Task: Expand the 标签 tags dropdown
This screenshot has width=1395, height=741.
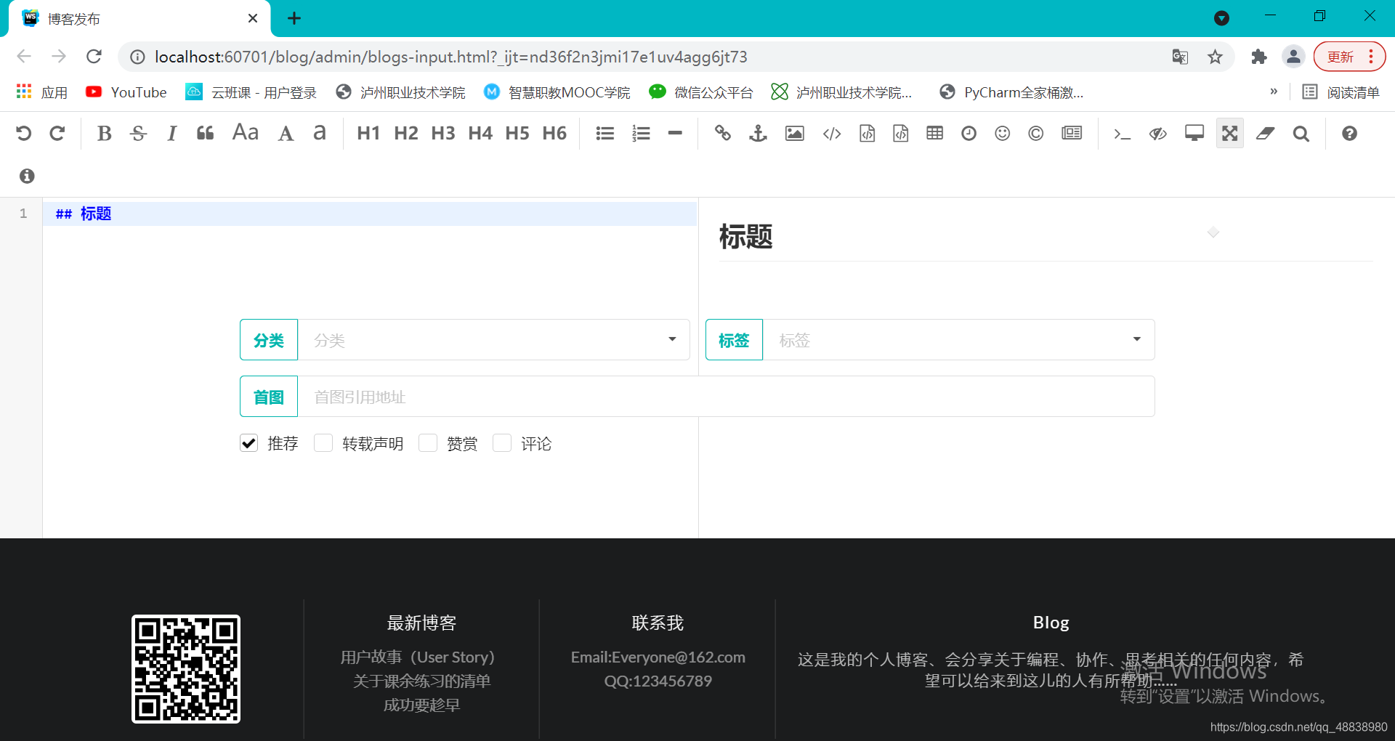Action: [1136, 339]
